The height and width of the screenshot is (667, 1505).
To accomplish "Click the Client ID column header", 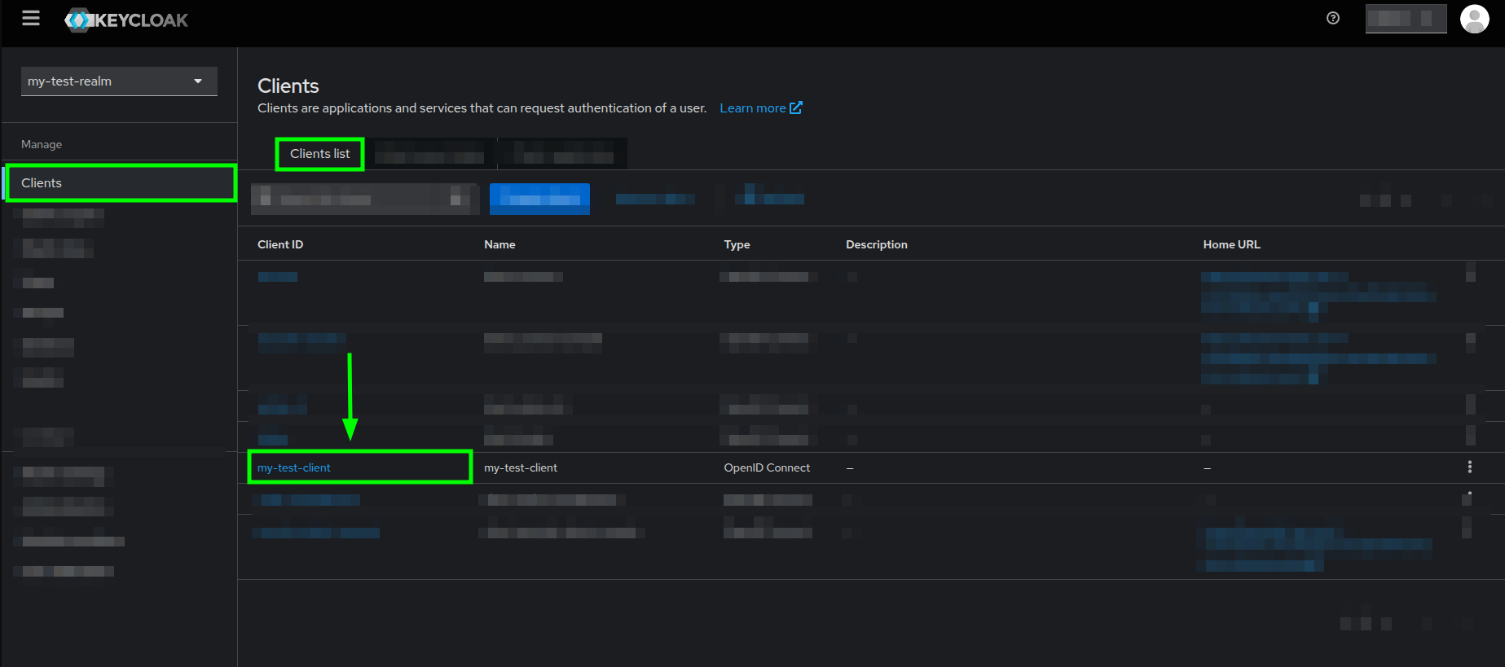I will [280, 244].
